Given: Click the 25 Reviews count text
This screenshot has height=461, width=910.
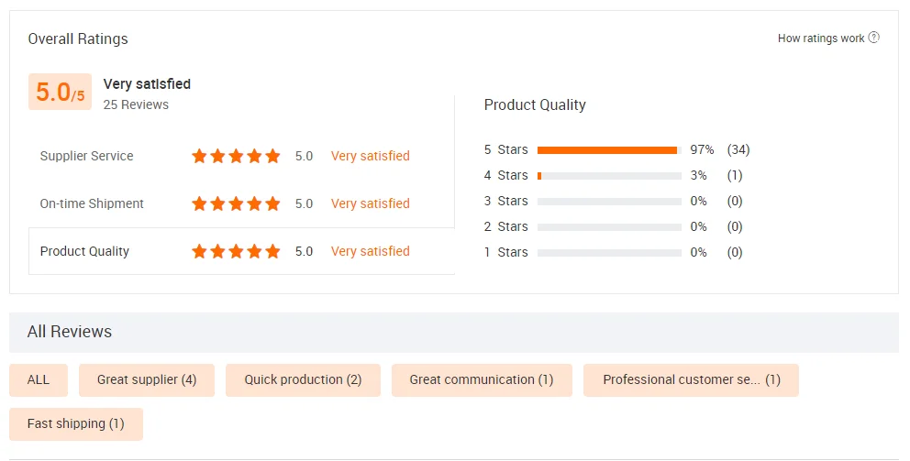Looking at the screenshot, I should (136, 104).
